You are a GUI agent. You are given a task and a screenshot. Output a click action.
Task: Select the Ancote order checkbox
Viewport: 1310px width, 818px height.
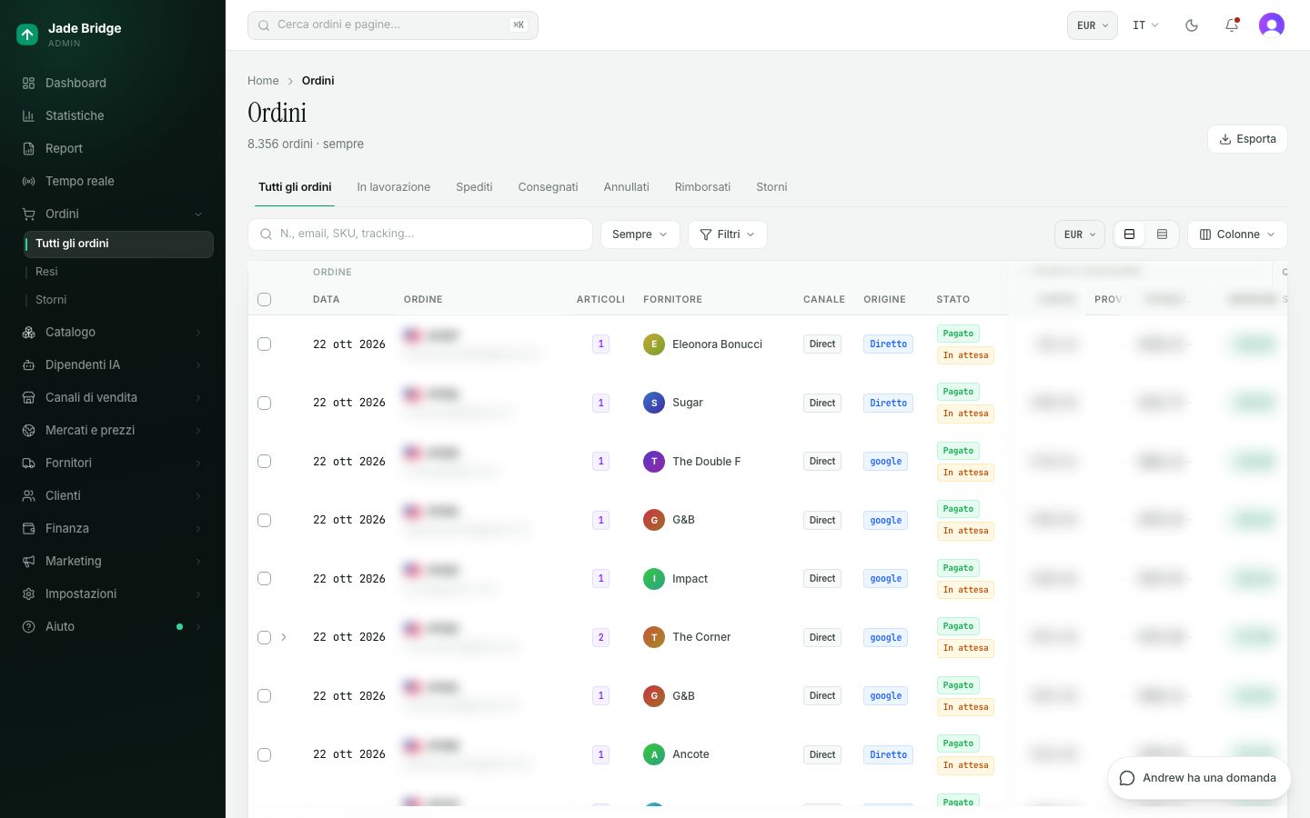click(x=265, y=754)
